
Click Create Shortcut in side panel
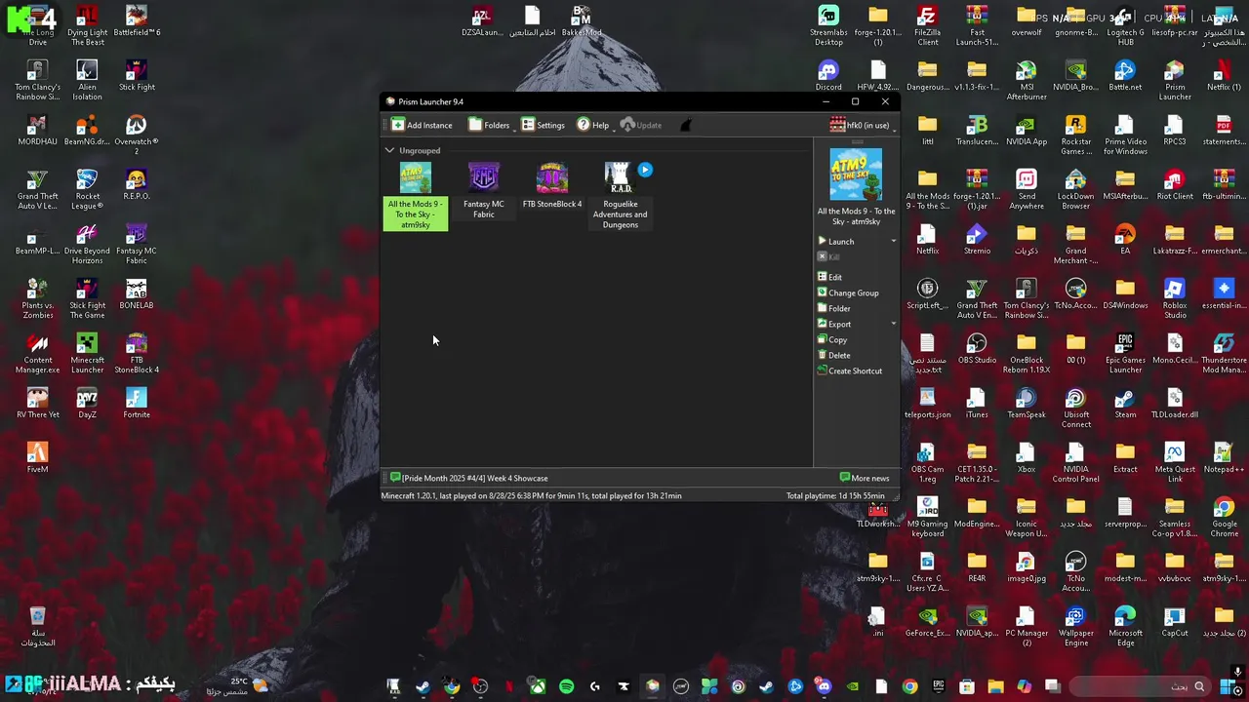click(x=850, y=370)
